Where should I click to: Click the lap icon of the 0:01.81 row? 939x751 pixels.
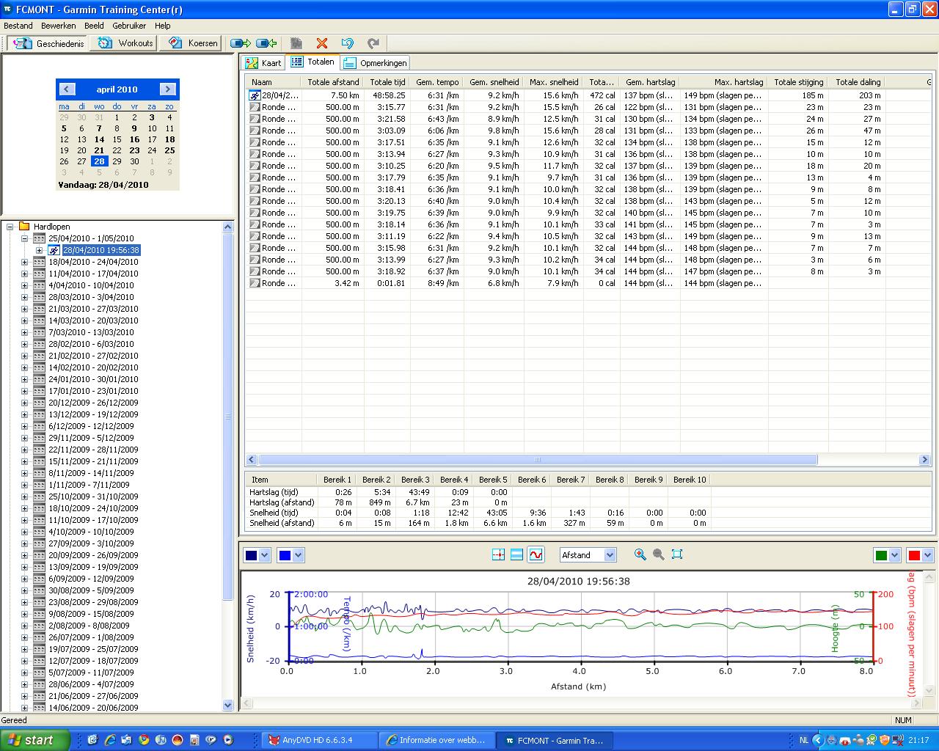(x=255, y=283)
